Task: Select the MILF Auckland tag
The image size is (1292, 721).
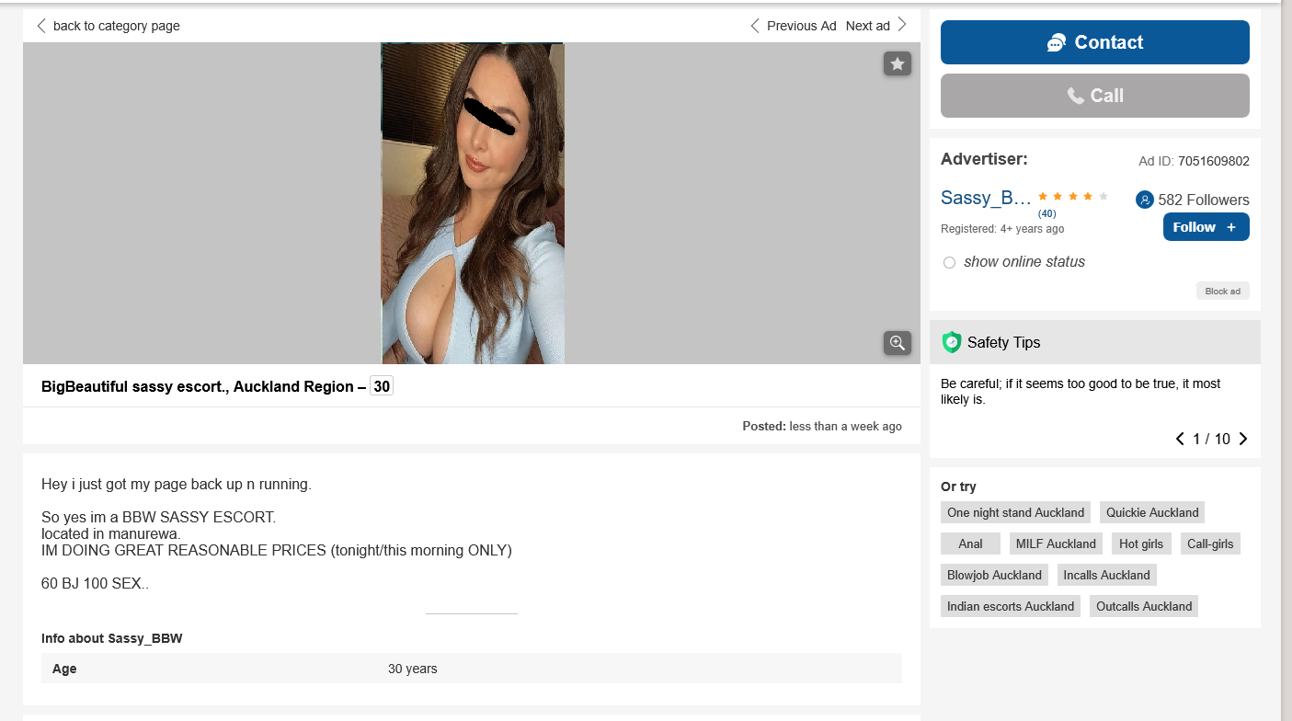Action: pyautogui.click(x=1056, y=544)
